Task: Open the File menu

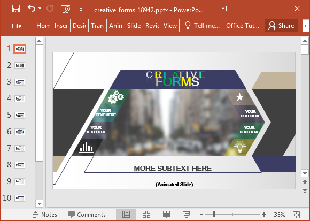Action: coord(17,26)
